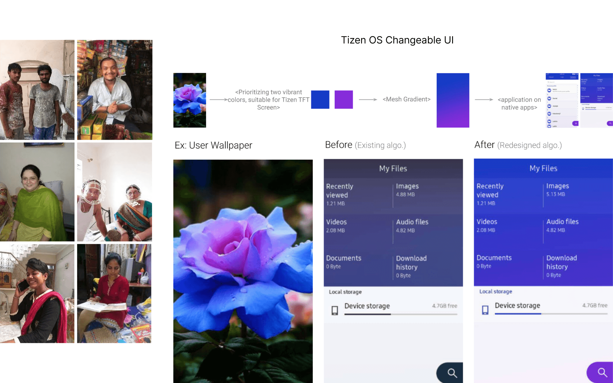Screen dimensions: 613x383
Task: Select the Logs tab in Contacts mockup
Action: (x=562, y=77)
